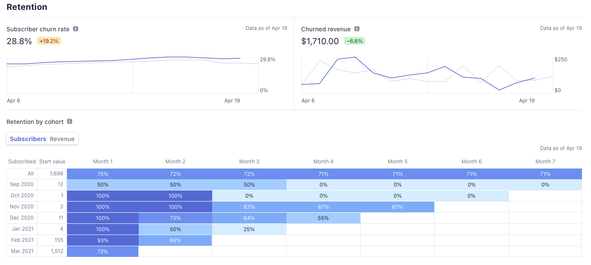This screenshot has height=265, width=591.
Task: Select the Dec 2020 cohort row label
Action: pos(21,218)
